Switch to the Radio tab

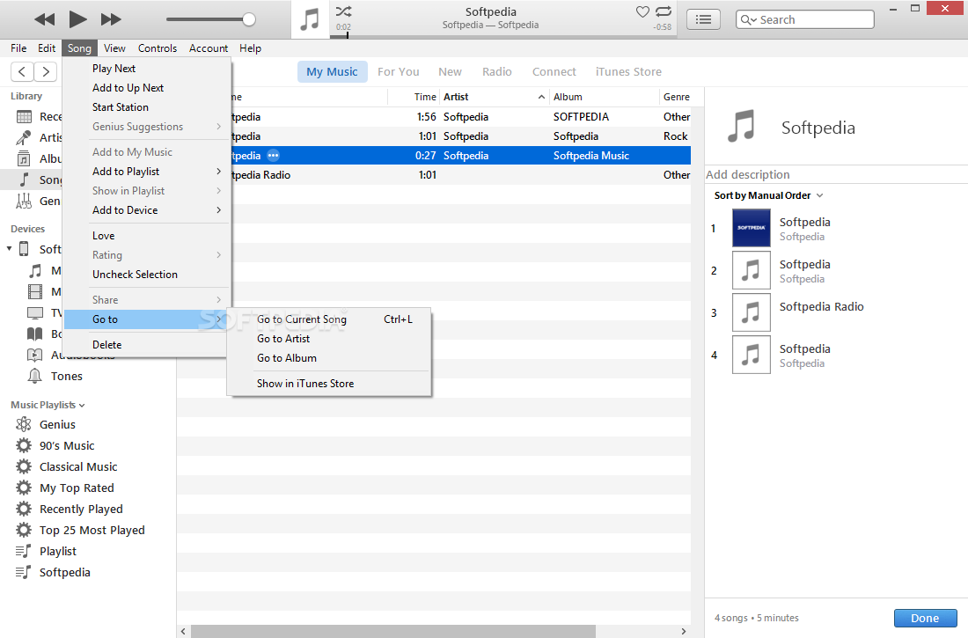pyautogui.click(x=497, y=71)
